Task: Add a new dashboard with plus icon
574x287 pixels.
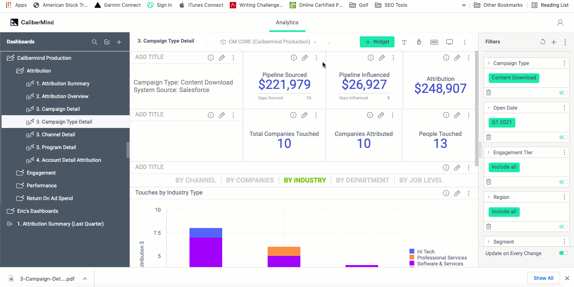Action: point(119,42)
